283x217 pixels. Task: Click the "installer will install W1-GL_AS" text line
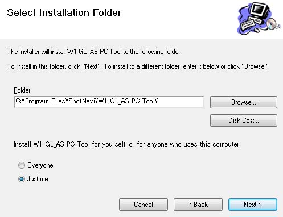[x=94, y=52]
